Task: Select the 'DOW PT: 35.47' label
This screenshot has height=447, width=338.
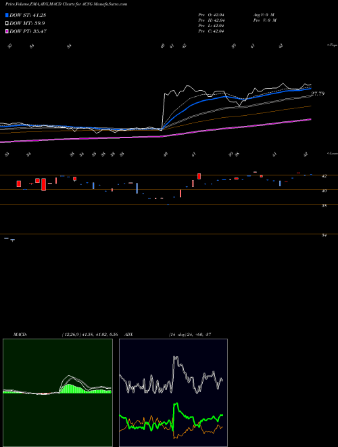Action: point(28,31)
